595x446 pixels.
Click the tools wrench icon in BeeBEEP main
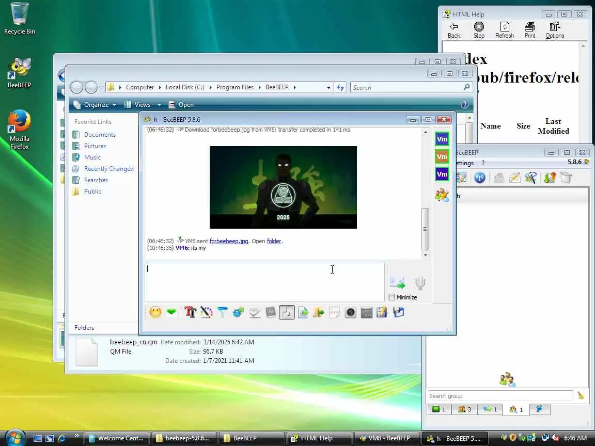530,177
